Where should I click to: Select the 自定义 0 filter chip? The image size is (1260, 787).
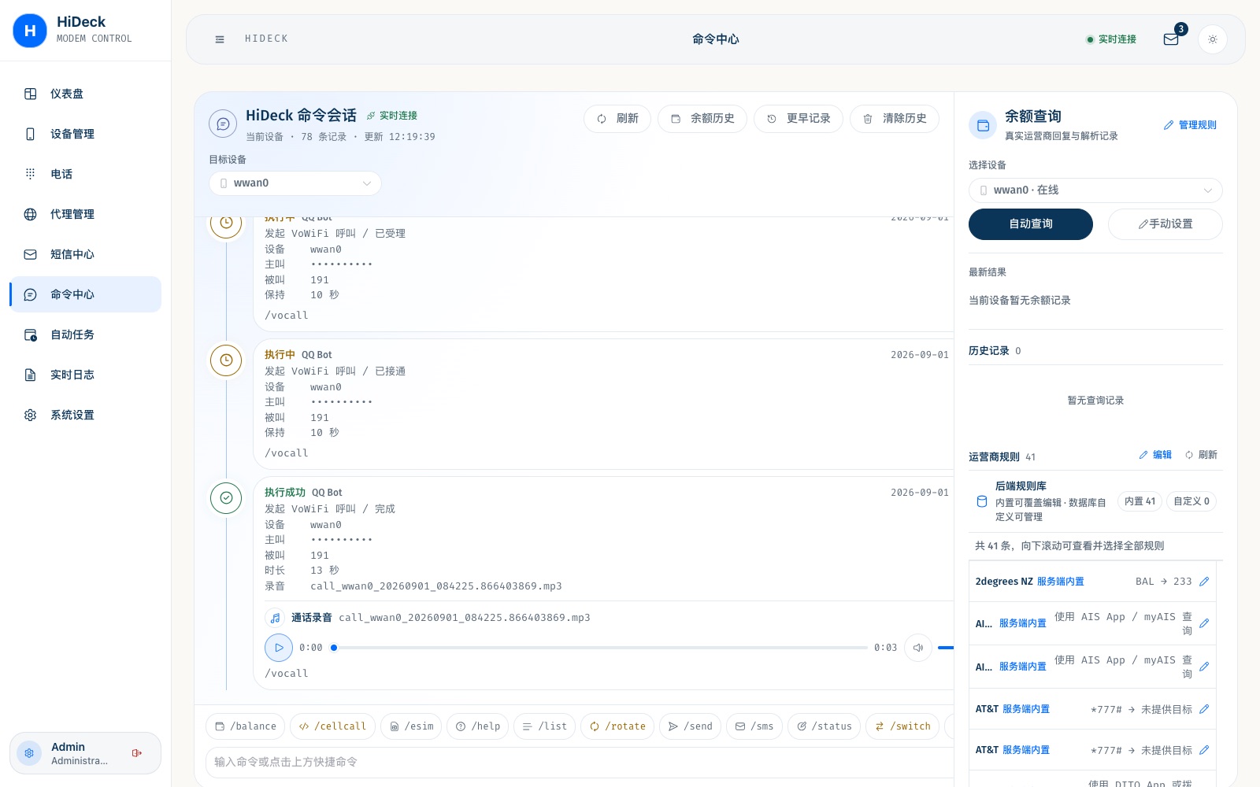tap(1191, 501)
